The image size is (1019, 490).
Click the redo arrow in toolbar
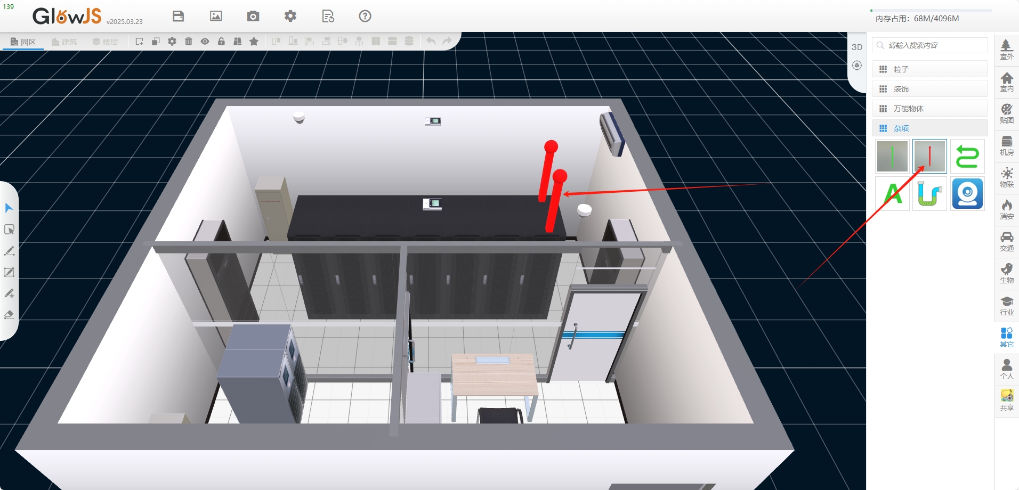tap(447, 41)
